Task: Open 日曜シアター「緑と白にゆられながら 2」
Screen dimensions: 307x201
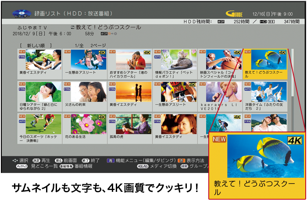Action: click(39, 97)
